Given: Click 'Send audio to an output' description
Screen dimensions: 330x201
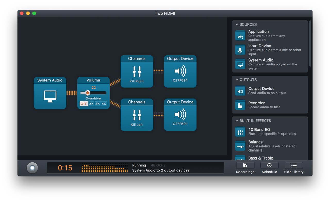Looking at the screenshot, I should (x=267, y=93).
